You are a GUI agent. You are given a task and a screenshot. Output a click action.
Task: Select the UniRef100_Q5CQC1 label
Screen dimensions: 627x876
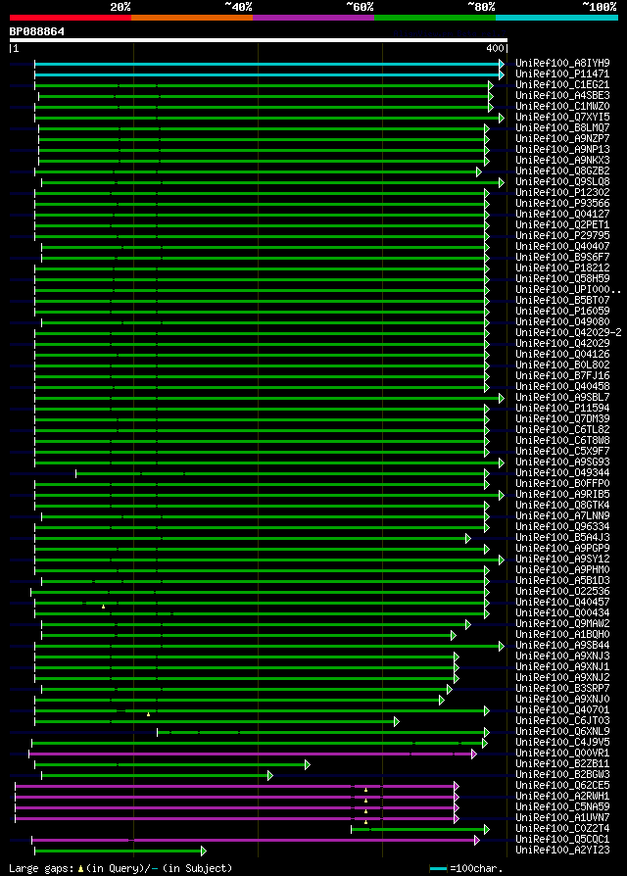click(562, 839)
